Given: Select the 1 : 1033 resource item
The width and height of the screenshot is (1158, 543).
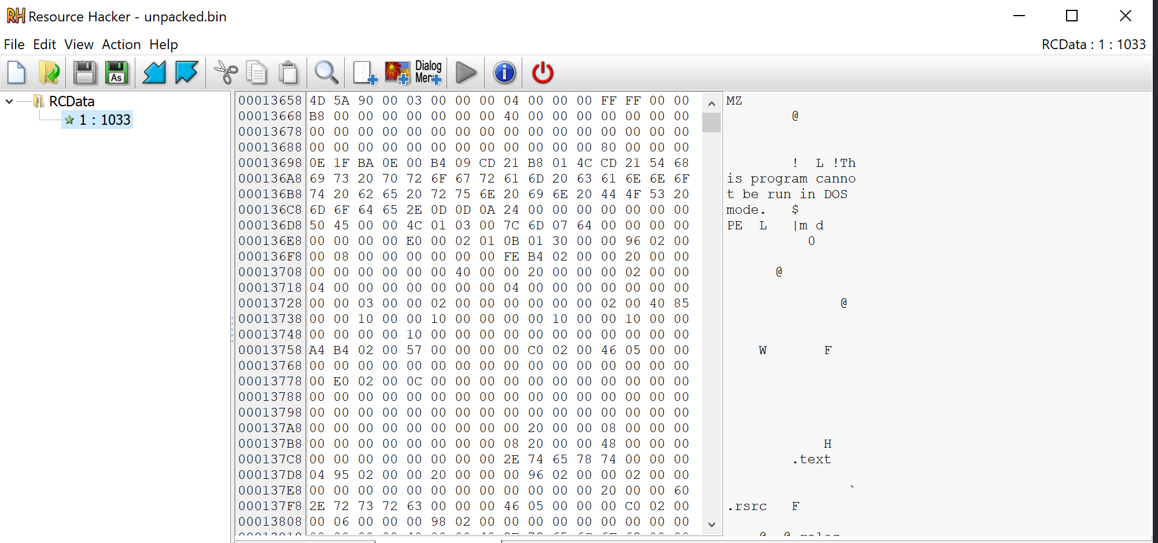Looking at the screenshot, I should [98, 120].
